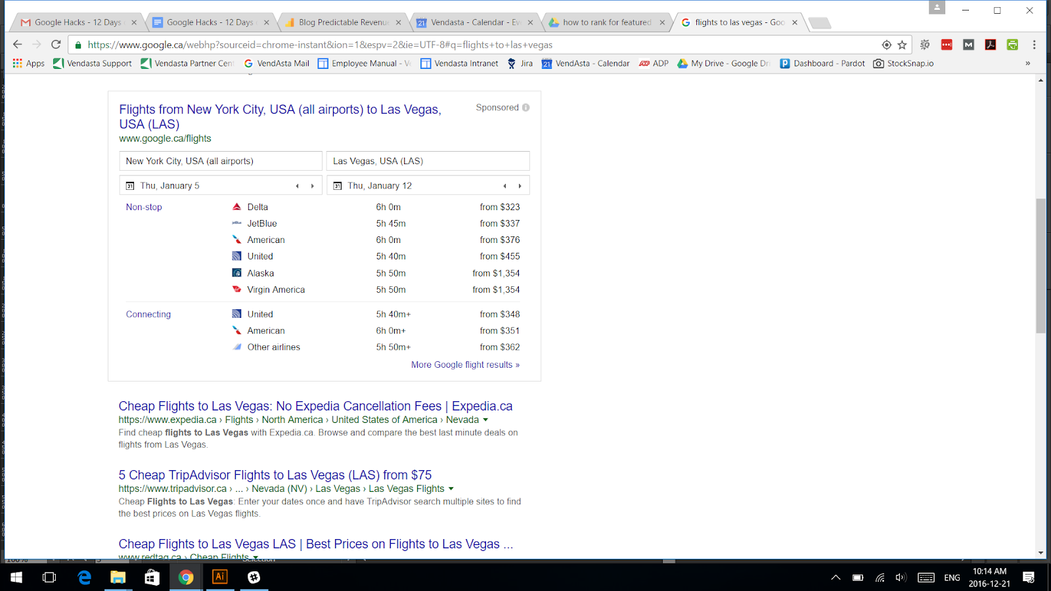This screenshot has height=591, width=1051.
Task: Switch to how to rank for featured tab
Action: coord(607,22)
